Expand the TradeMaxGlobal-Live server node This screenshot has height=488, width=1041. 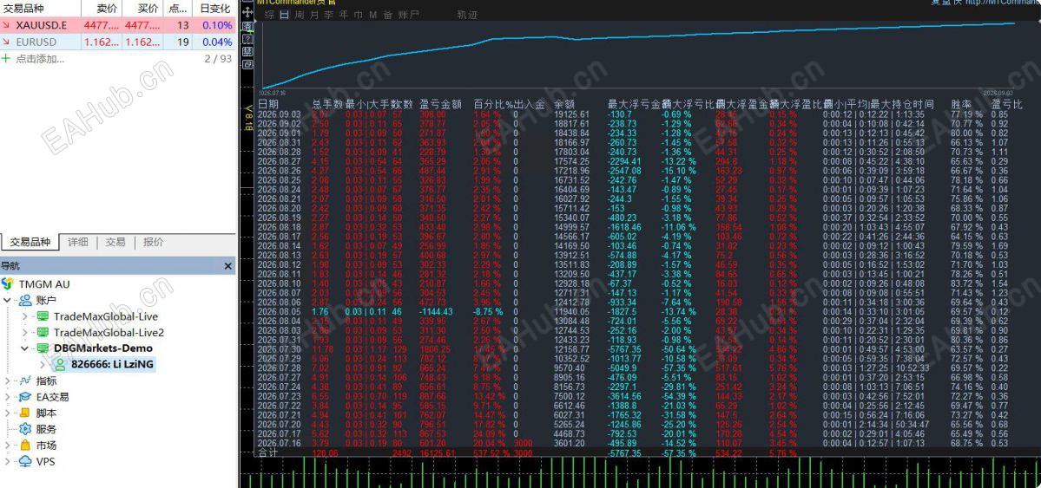(24, 316)
